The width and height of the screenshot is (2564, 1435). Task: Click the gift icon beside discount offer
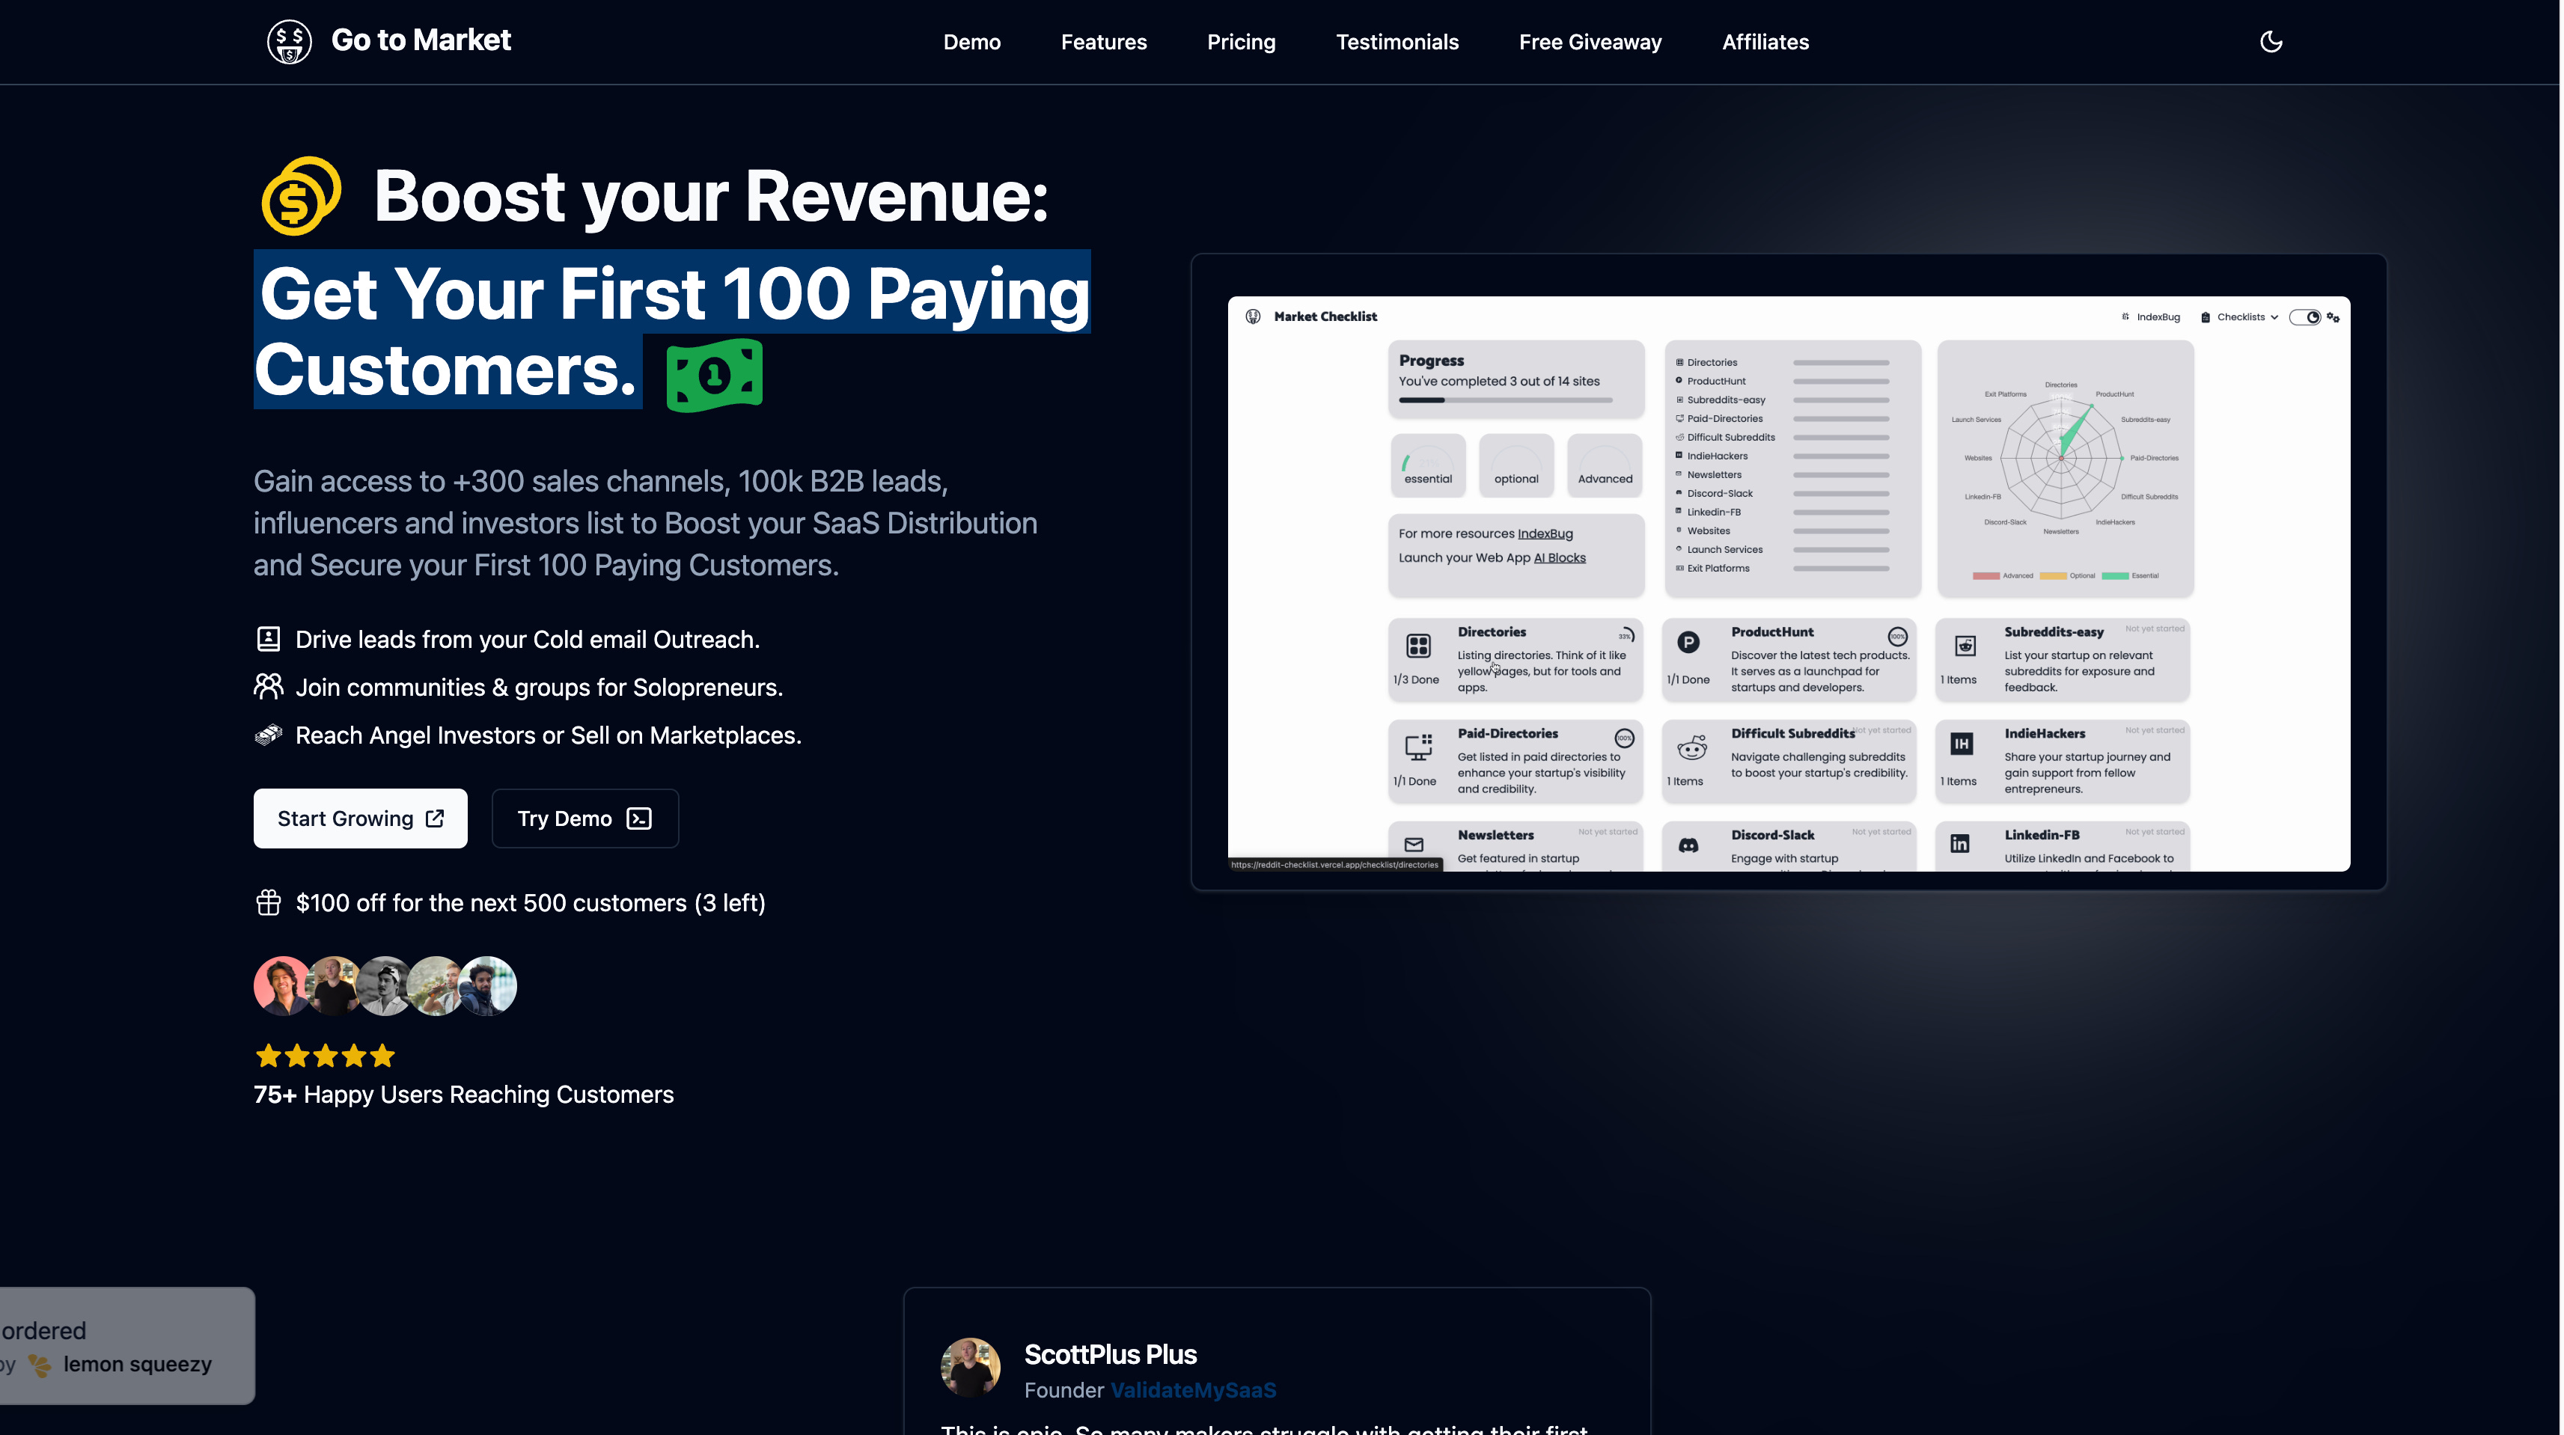click(269, 902)
